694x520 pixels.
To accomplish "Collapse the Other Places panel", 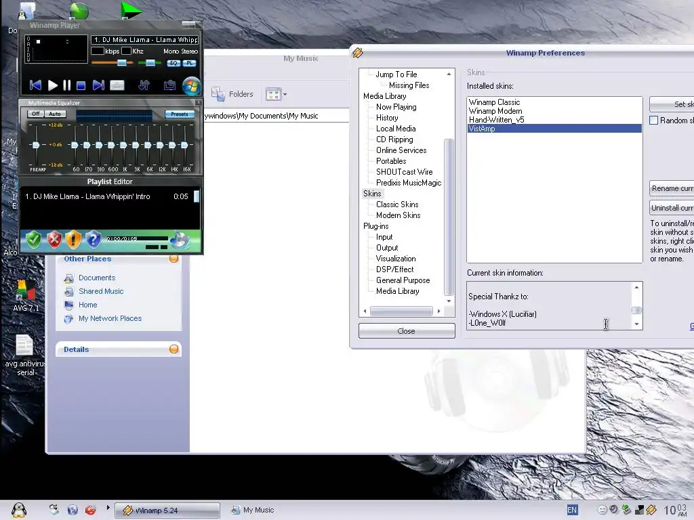I will (x=174, y=259).
